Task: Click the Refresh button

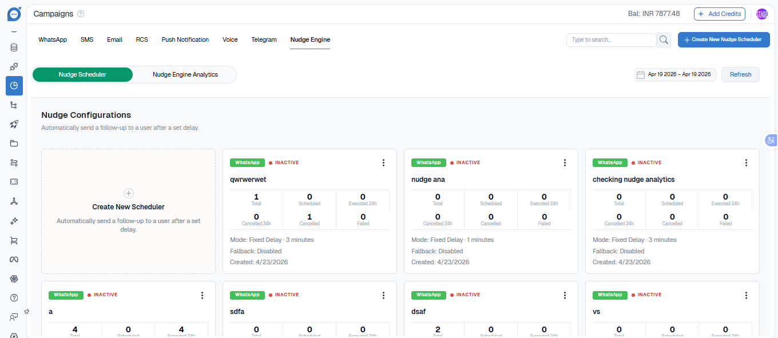Action: coord(740,74)
